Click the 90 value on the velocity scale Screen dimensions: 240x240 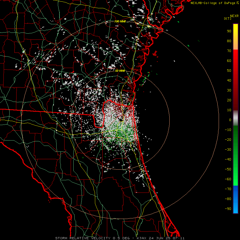(229, 31)
